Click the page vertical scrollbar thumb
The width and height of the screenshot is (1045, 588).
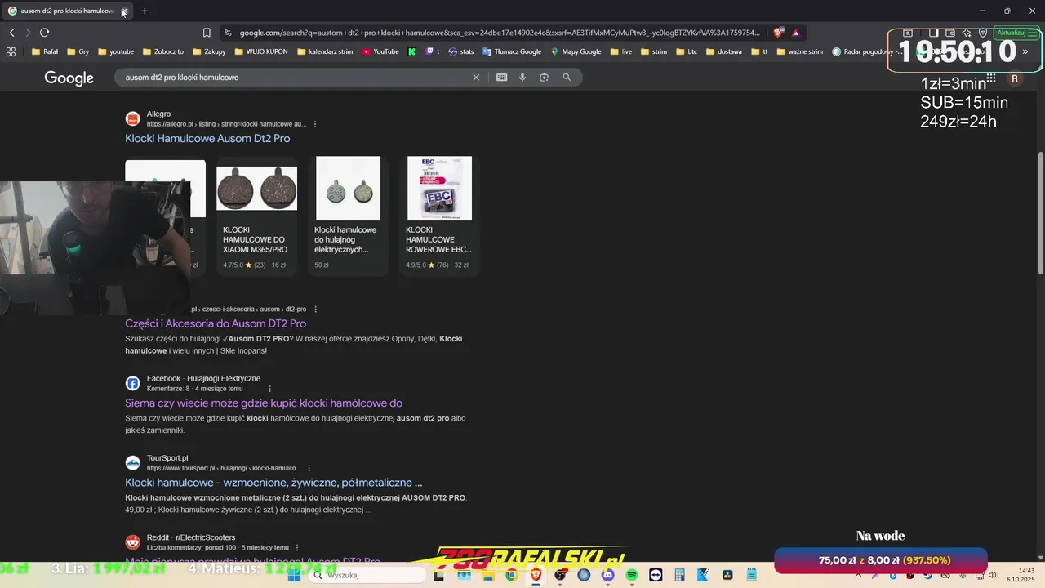(1040, 212)
